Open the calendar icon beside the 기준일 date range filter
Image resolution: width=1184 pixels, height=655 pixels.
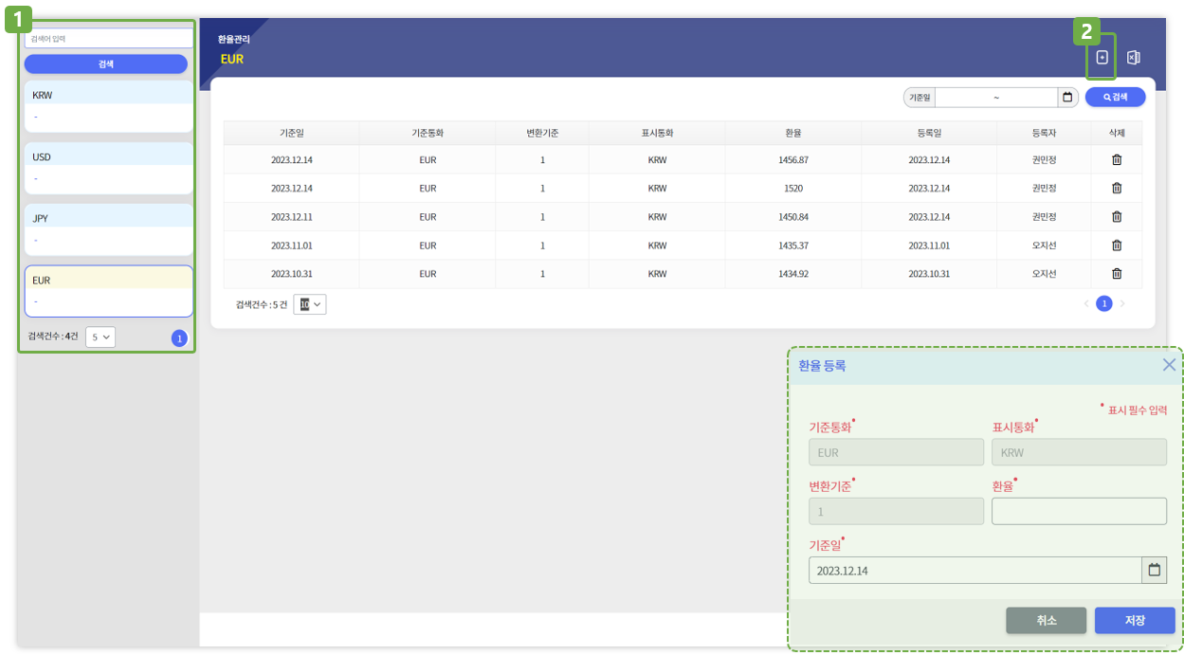coord(1067,97)
